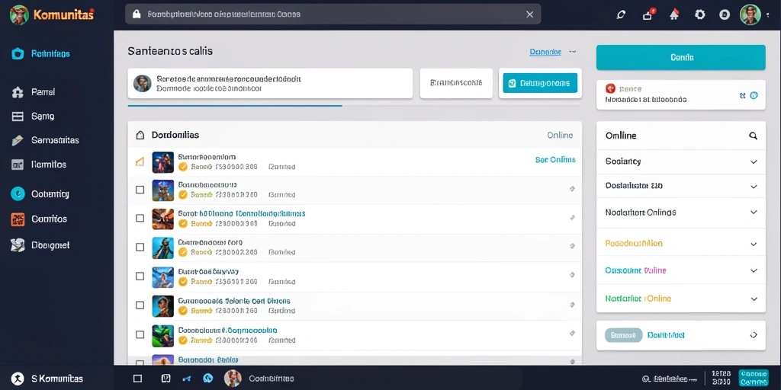This screenshot has height=390, width=781.
Task: Click the large teal button top right
Action: 681,57
